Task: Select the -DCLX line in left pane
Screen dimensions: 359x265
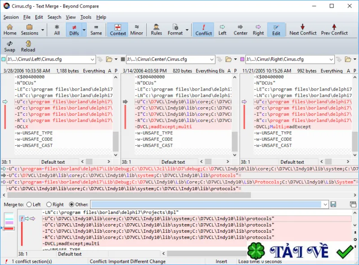Action: pos(64,126)
